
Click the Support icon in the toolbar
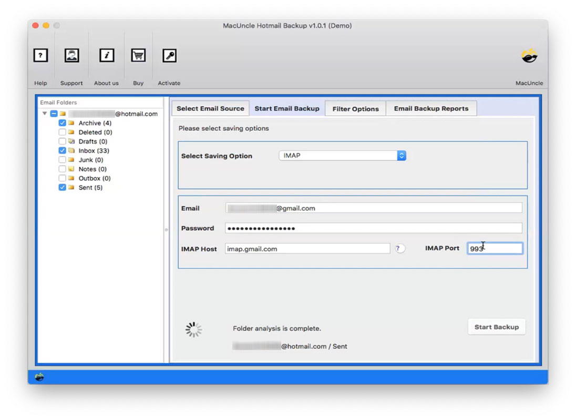coord(71,55)
